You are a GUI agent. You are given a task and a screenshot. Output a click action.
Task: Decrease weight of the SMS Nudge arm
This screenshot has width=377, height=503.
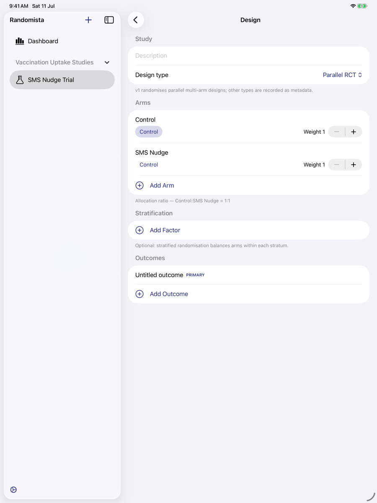pos(337,165)
